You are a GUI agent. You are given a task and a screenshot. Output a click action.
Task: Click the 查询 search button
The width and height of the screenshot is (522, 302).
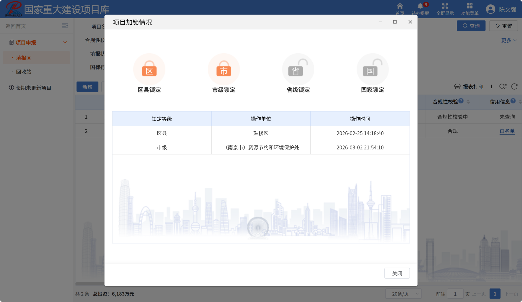(x=471, y=26)
